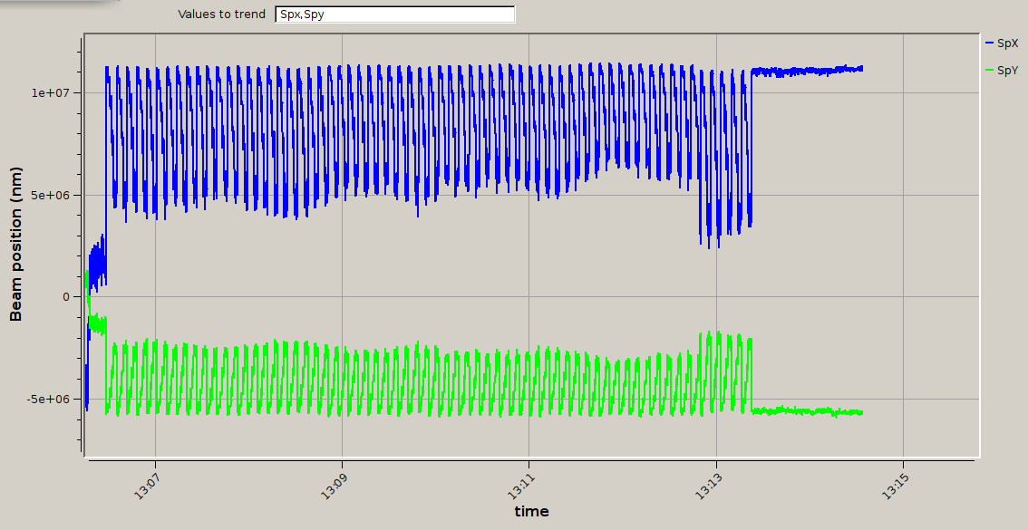Click the 'time' x-axis title
This screenshot has height=530, width=1028.
531,512
